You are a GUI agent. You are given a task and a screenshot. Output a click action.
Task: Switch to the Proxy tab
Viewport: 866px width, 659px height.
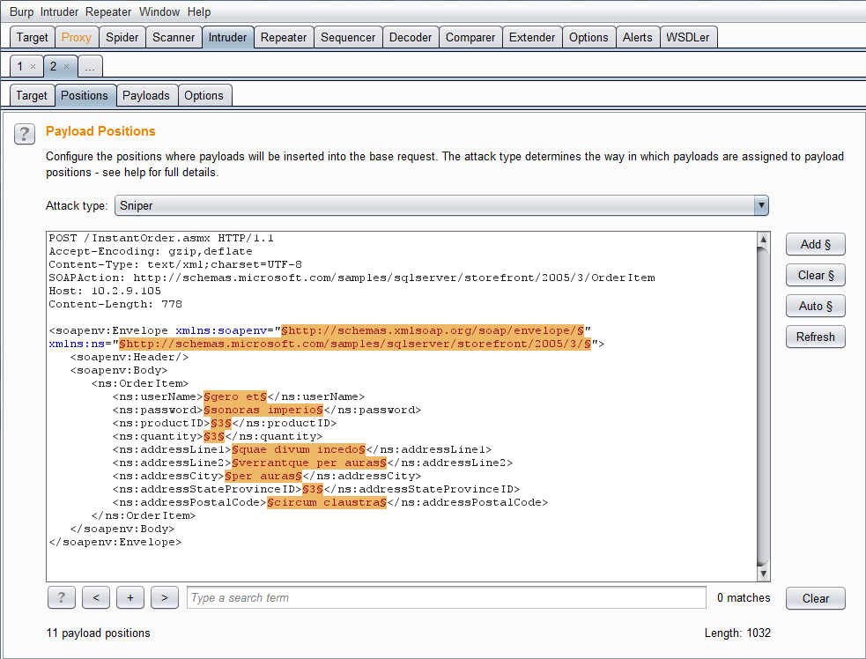coord(77,38)
